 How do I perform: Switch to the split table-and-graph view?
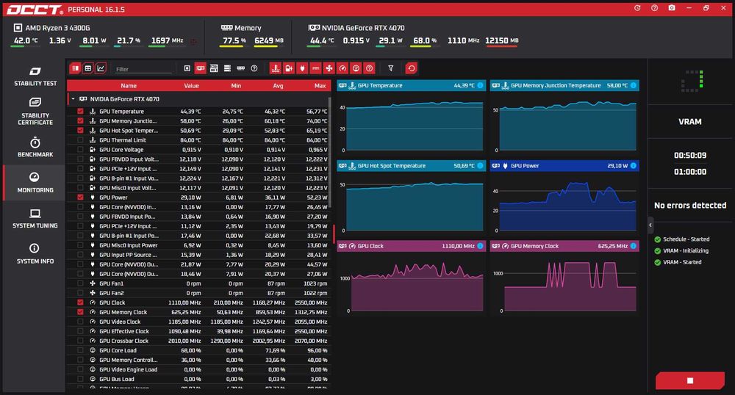pos(75,68)
